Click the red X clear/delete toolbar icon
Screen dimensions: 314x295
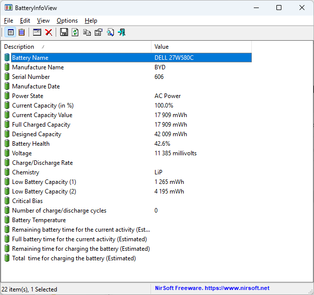[49, 32]
